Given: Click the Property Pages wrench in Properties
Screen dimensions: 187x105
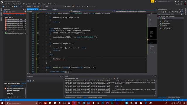Looking at the screenshot, I should tap(34, 81).
